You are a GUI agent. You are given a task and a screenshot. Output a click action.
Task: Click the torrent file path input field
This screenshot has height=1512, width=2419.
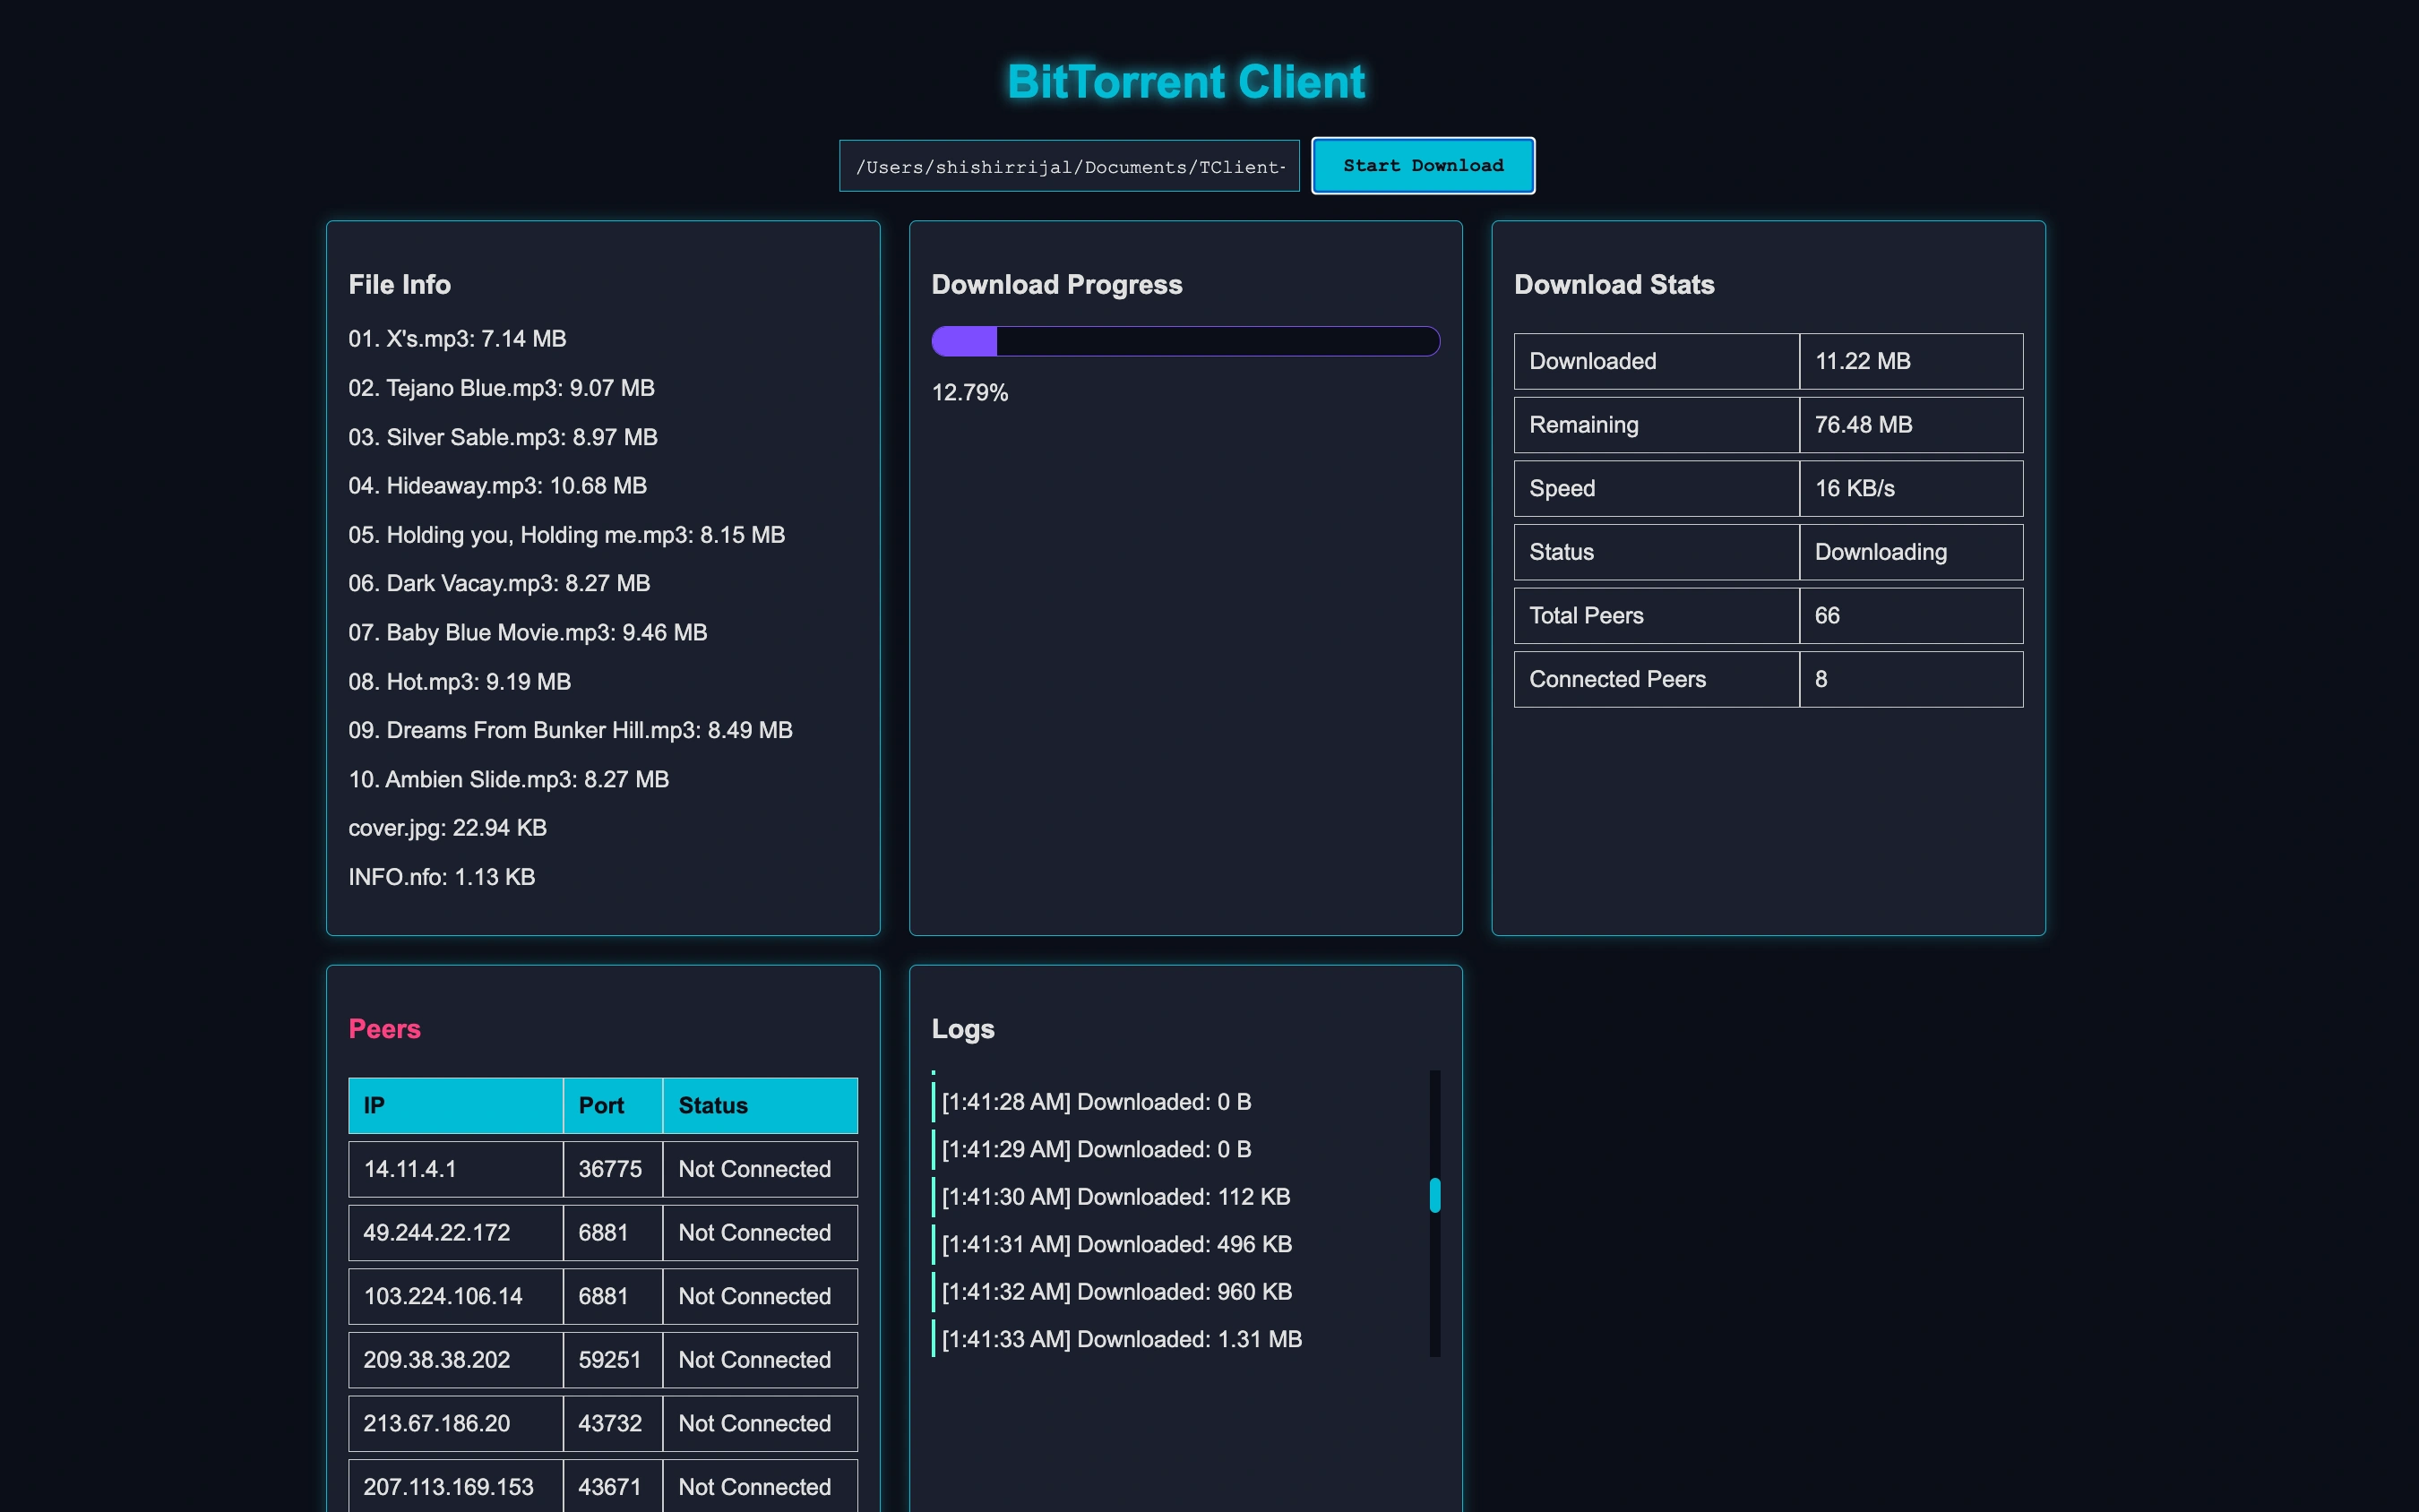(x=1068, y=167)
